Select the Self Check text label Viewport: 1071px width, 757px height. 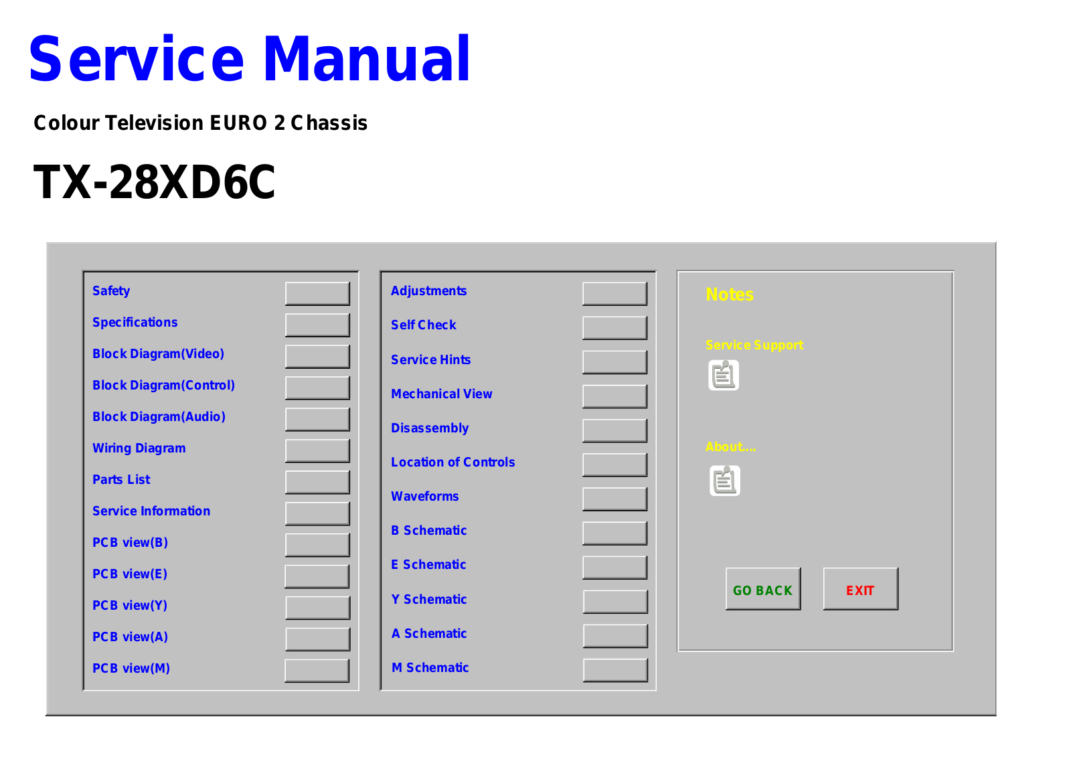click(x=424, y=325)
